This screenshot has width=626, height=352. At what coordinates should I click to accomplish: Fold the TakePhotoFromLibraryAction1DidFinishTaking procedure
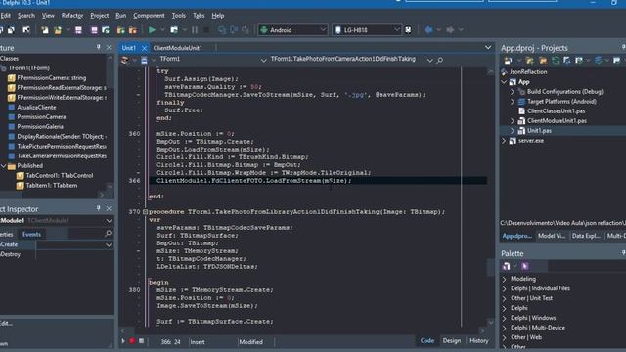[x=145, y=212]
